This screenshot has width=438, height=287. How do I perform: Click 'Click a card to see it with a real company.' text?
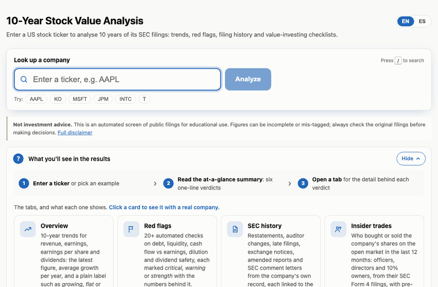pyautogui.click(x=164, y=207)
